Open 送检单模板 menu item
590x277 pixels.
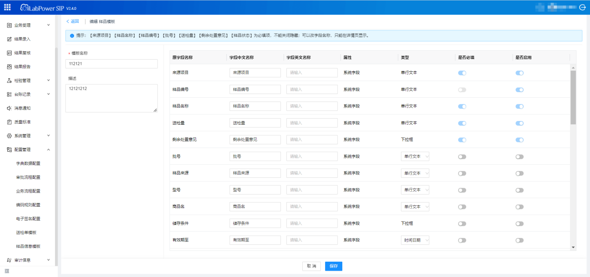26,233
